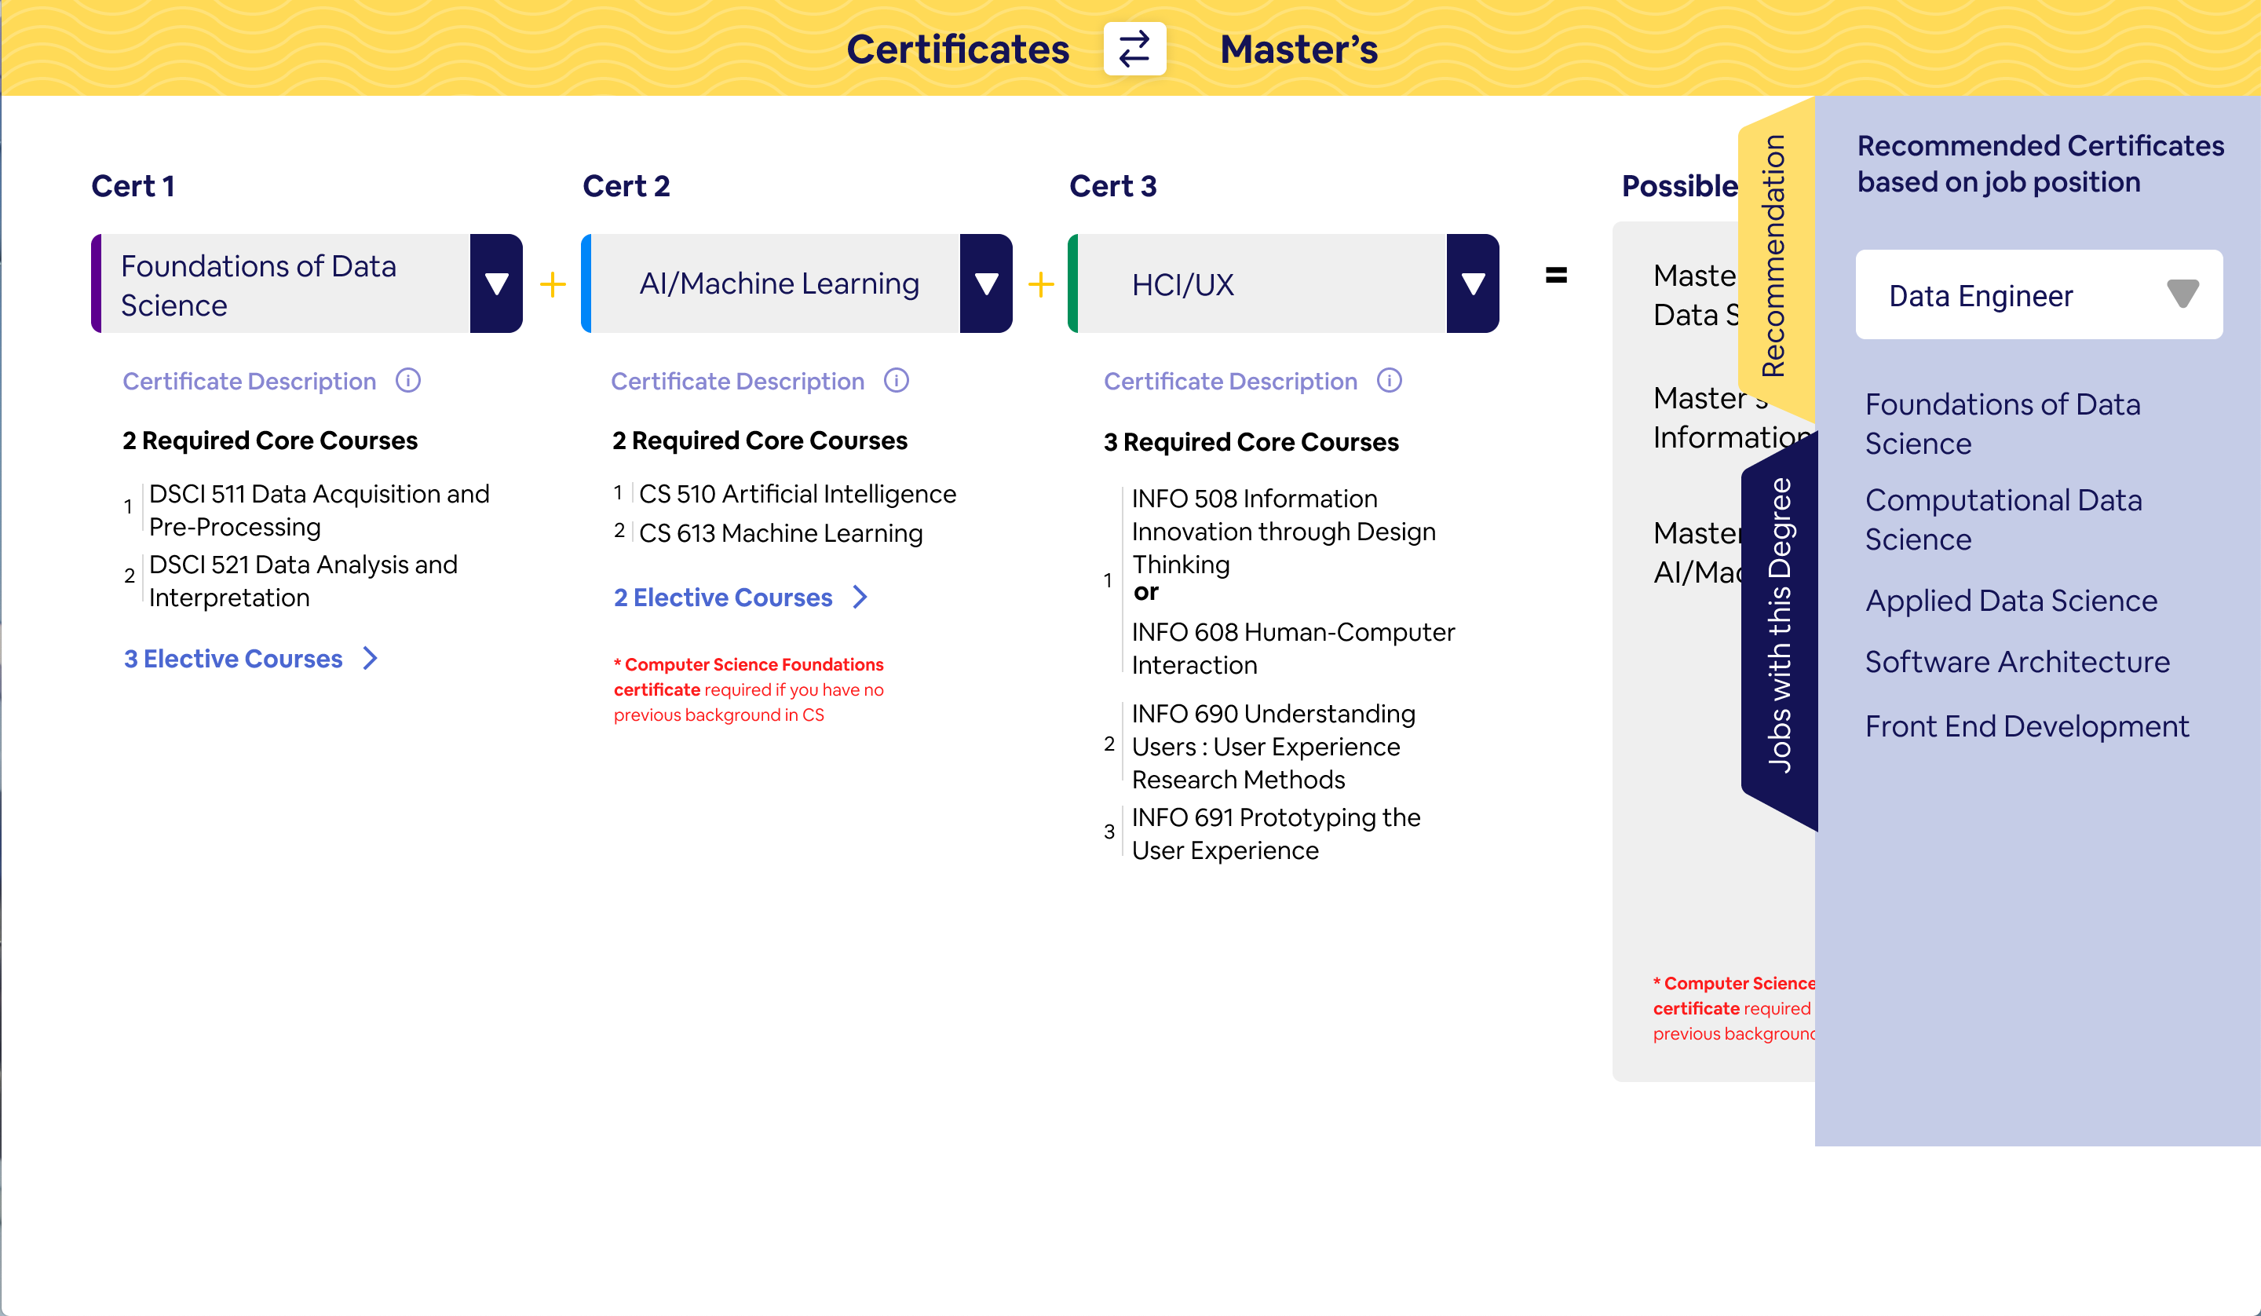The height and width of the screenshot is (1316, 2261).
Task: Click the info icon next to Cert 2 Certificate Description
Action: coord(897,381)
